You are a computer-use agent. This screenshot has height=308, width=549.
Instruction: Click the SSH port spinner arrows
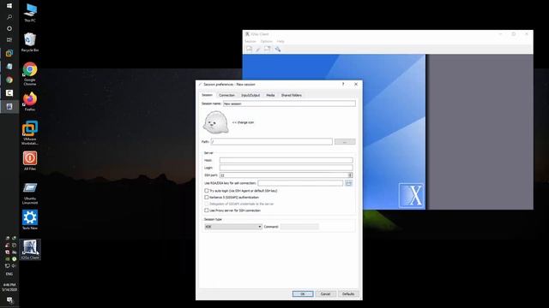pyautogui.click(x=350, y=175)
